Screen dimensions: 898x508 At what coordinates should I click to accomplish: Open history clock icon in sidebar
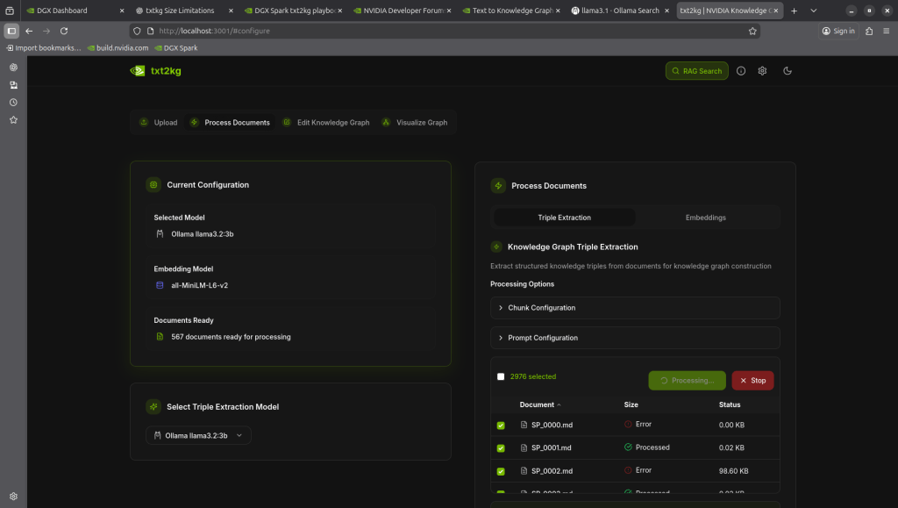point(13,103)
